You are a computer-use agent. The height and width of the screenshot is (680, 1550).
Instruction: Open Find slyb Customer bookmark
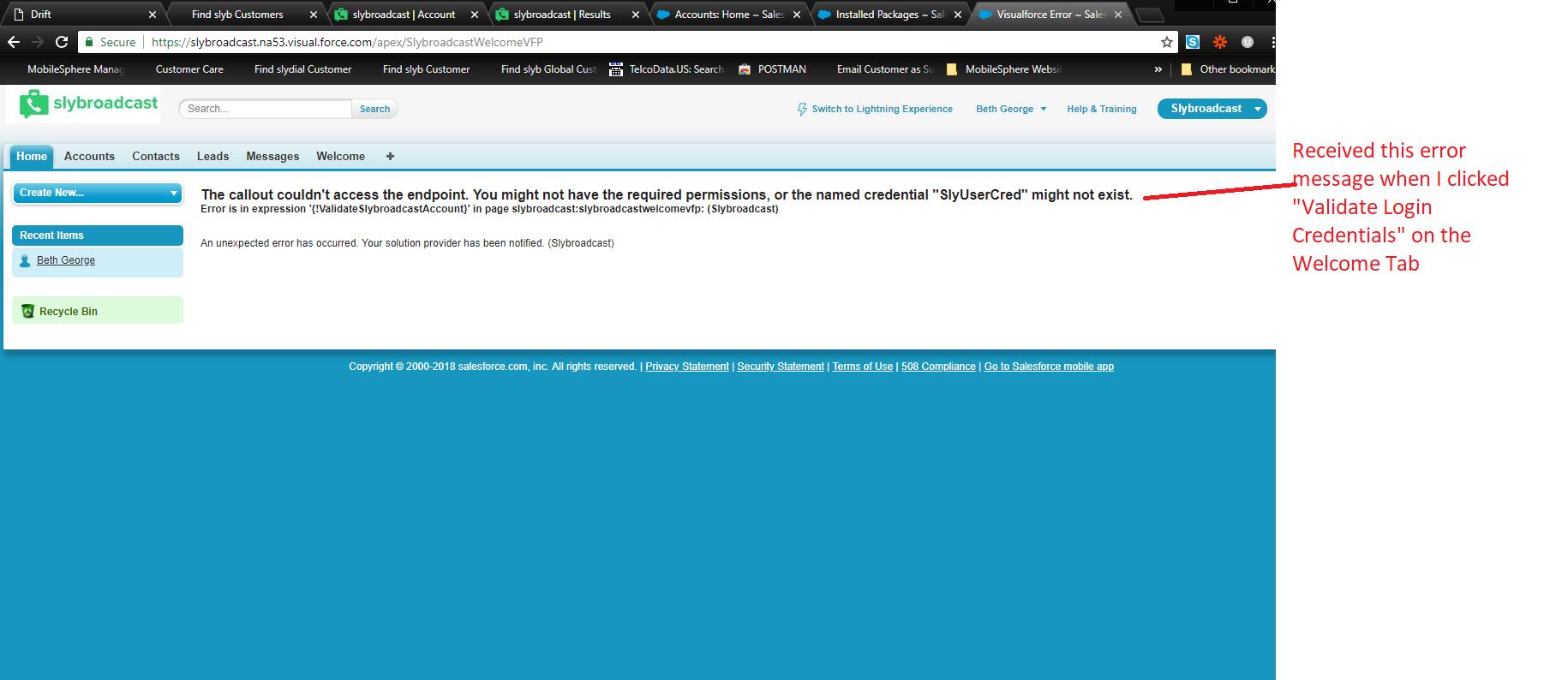point(426,69)
